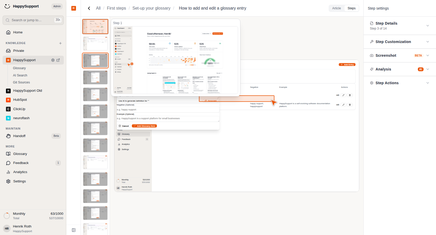Open HappySupport row's external link icon

tap(58, 60)
